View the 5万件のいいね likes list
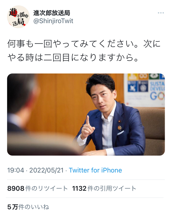 [28, 207]
